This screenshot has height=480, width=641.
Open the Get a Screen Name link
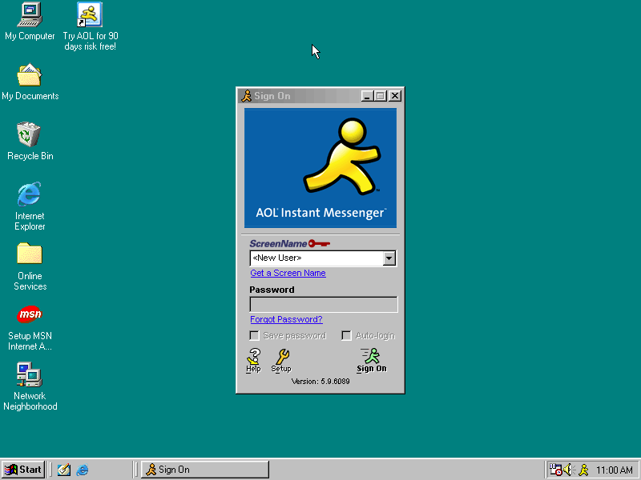pyautogui.click(x=288, y=273)
